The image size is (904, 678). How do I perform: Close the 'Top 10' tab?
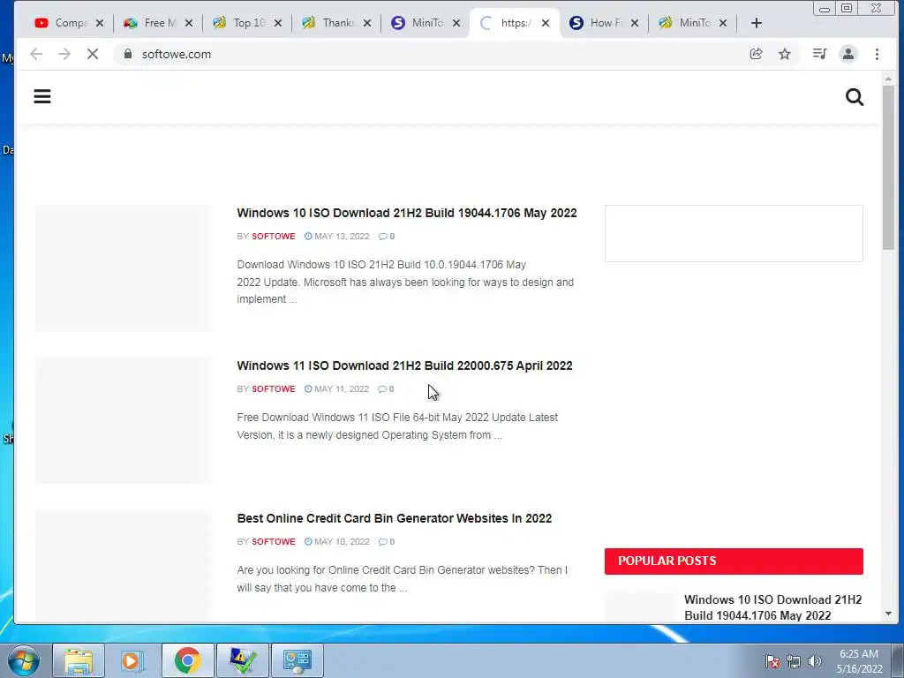pyautogui.click(x=278, y=23)
